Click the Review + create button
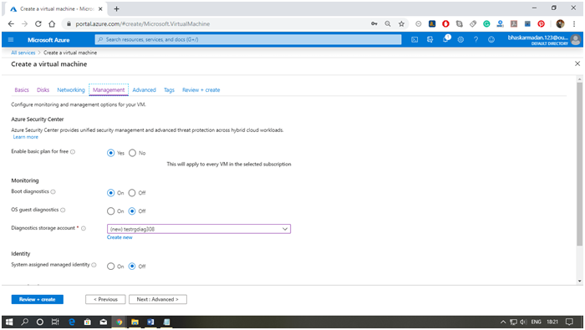The height and width of the screenshot is (330, 585). coord(38,299)
